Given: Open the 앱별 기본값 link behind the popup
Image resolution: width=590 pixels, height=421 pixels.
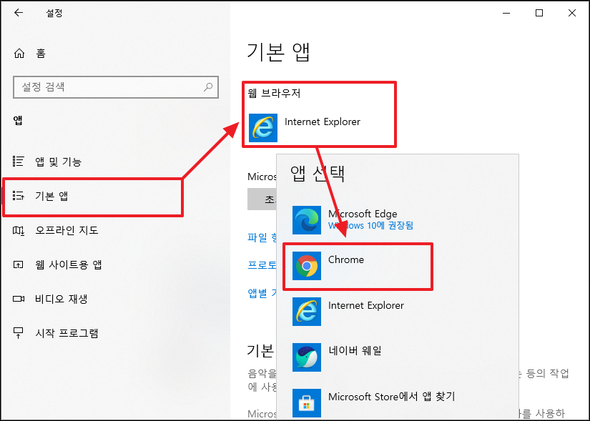Looking at the screenshot, I should click(262, 293).
